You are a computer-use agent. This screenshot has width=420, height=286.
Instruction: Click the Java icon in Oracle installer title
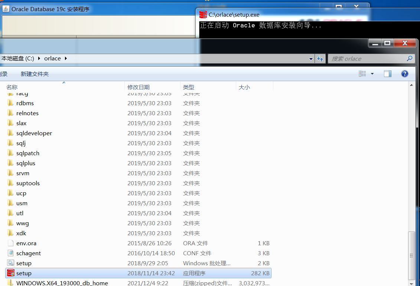click(6, 9)
